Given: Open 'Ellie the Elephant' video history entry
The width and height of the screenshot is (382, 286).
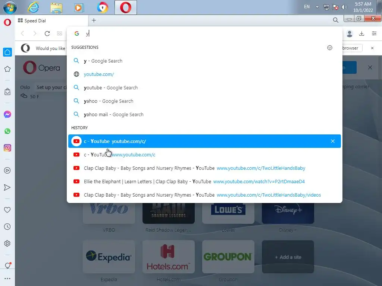Looking at the screenshot, I should click(205, 181).
